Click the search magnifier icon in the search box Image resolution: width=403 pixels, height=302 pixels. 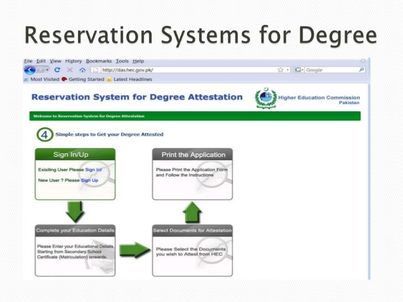361,70
